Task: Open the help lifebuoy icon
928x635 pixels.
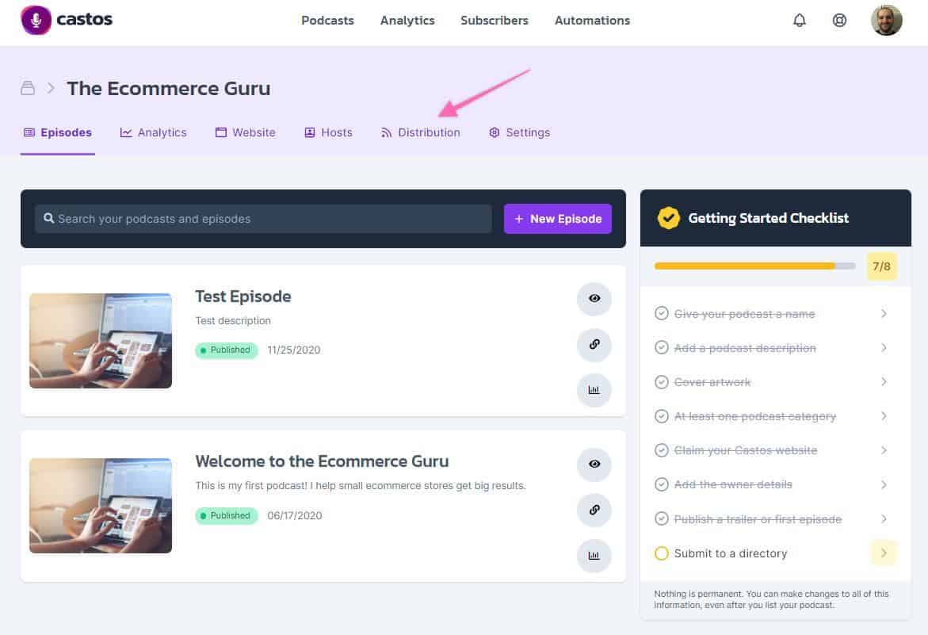Action: tap(838, 20)
